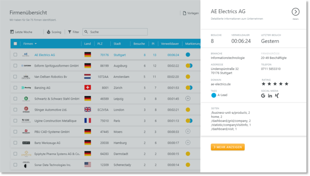
Task: Check the Ugine Construction Metallique checkbox
Action: click(15, 121)
